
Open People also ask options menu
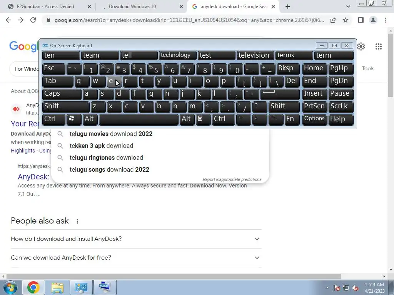pos(77,221)
